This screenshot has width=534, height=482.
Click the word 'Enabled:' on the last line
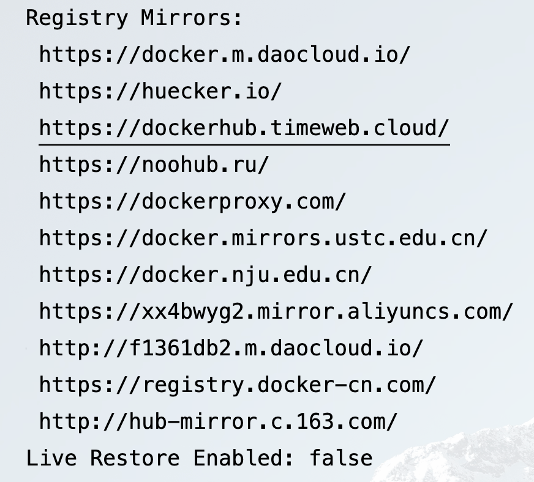pyautogui.click(x=244, y=458)
